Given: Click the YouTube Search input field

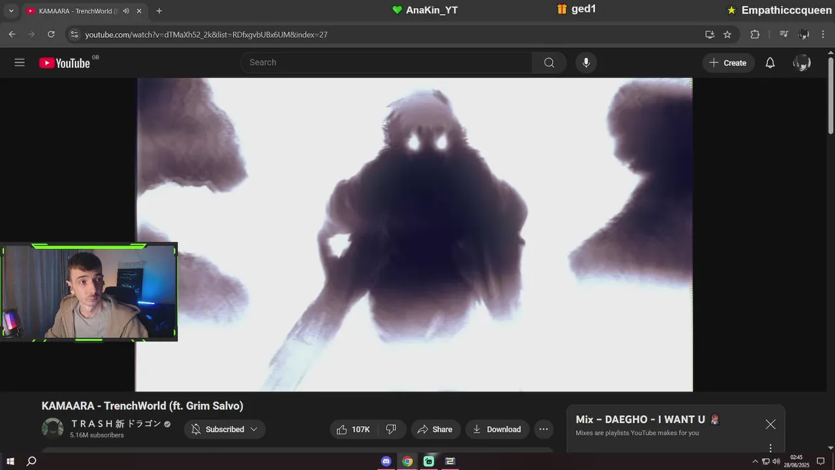Looking at the screenshot, I should (386, 63).
